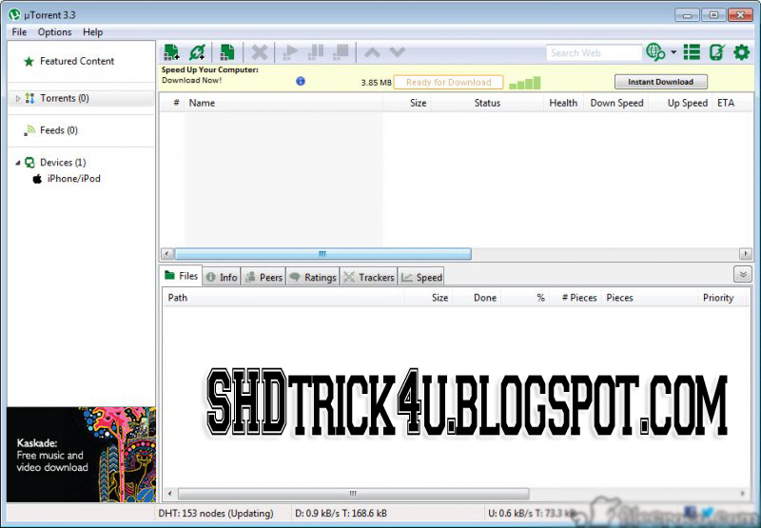Sort torrents by Down Speed column
The image size is (761, 528).
(616, 103)
